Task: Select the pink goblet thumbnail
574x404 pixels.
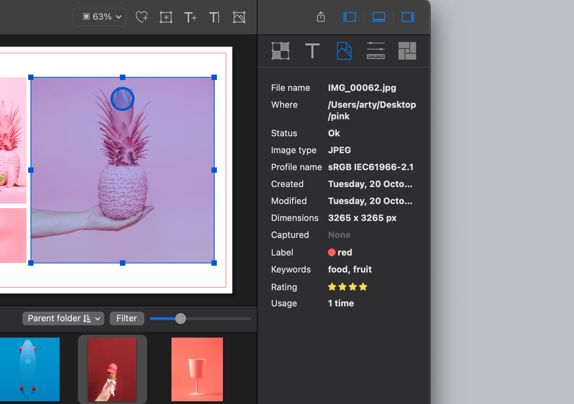Action: click(x=197, y=369)
